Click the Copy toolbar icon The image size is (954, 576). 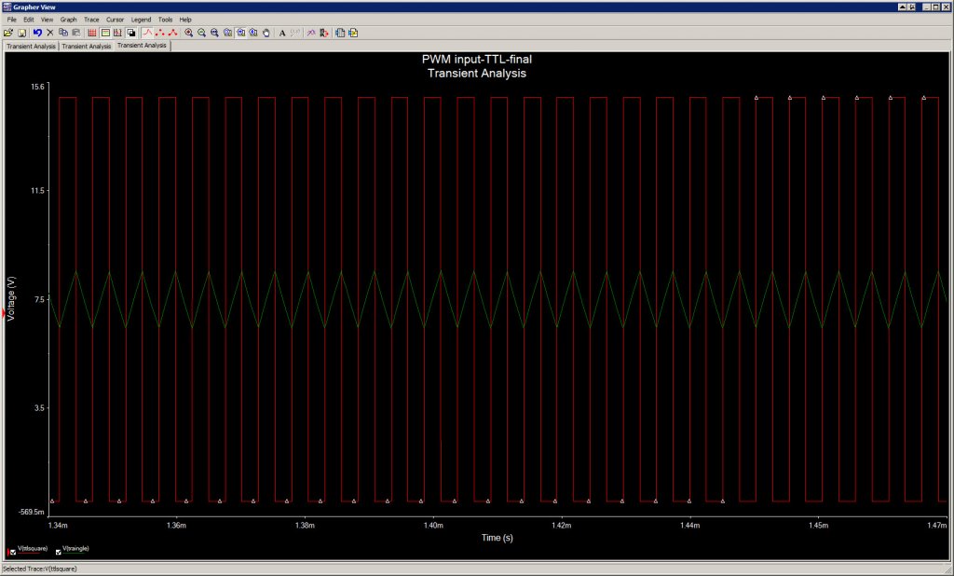pyautogui.click(x=62, y=33)
